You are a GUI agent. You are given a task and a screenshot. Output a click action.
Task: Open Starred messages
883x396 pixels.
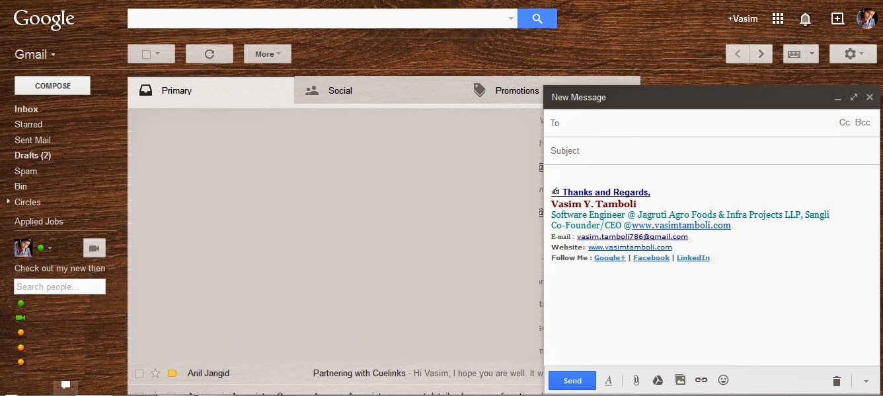pyautogui.click(x=28, y=124)
